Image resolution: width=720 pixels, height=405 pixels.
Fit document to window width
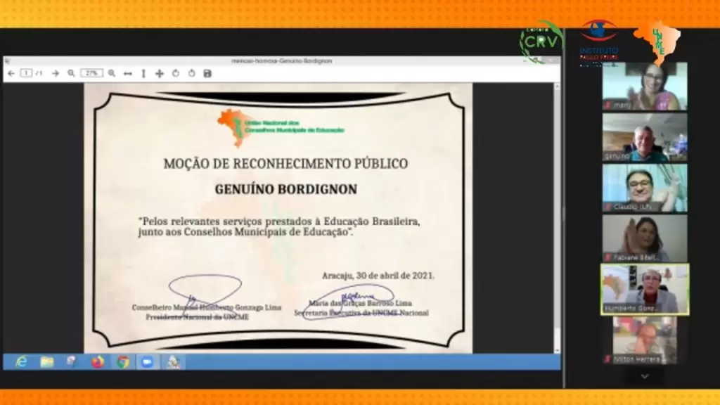pos(128,73)
